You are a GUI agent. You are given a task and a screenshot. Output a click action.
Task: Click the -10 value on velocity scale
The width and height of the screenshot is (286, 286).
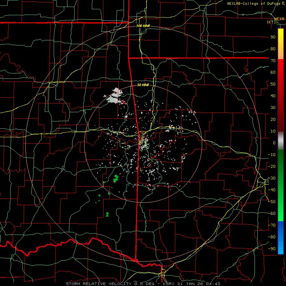(272, 155)
